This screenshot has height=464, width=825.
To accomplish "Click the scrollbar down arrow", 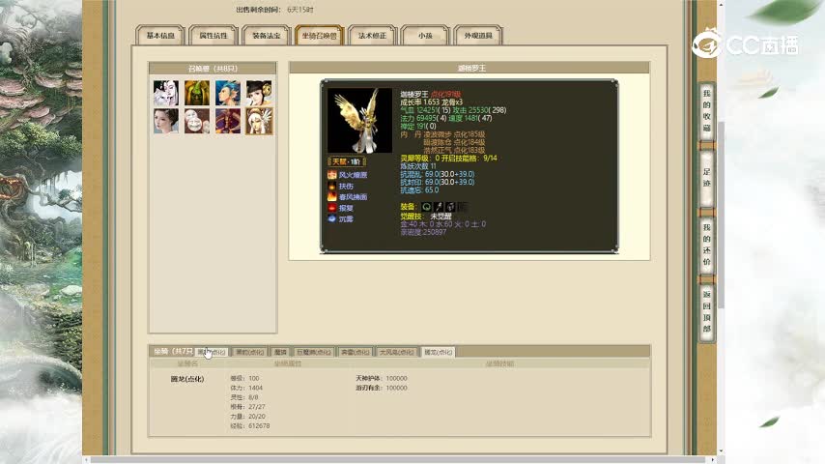I will (x=721, y=451).
